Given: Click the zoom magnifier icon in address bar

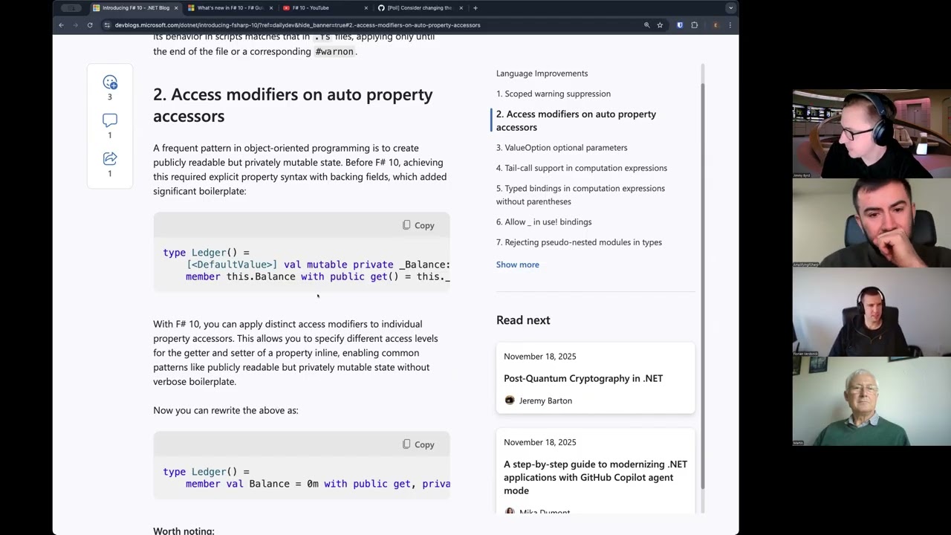Looking at the screenshot, I should point(646,25).
